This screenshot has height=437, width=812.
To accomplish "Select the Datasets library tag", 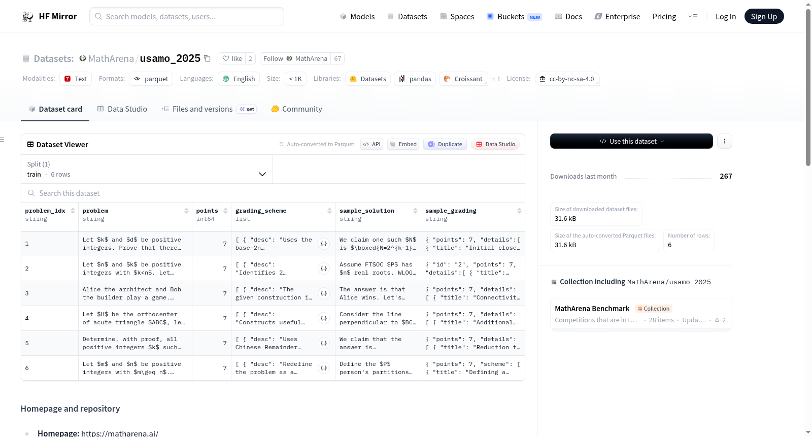I will click(x=368, y=79).
